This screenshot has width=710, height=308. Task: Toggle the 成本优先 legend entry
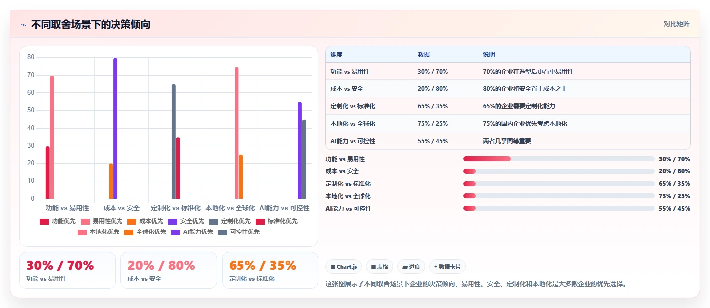146,221
